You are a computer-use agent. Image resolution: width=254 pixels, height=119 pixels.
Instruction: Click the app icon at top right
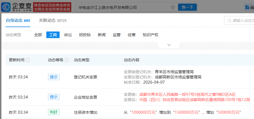click(x=248, y=7)
